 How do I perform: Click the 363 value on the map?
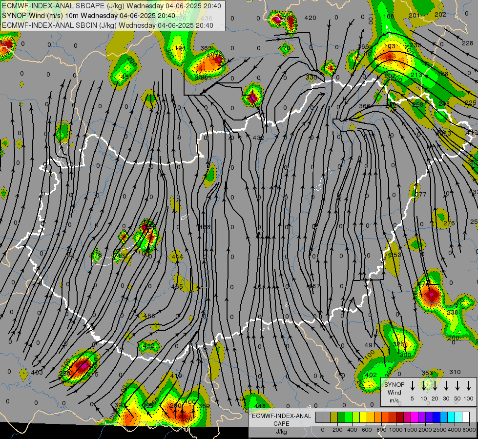[x=206, y=48]
